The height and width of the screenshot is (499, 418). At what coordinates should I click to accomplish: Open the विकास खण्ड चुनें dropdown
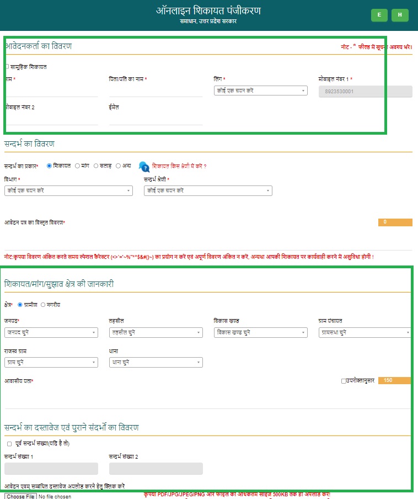(261, 332)
